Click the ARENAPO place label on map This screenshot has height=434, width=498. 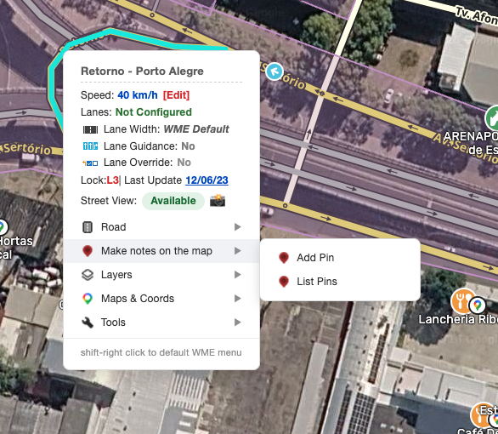pos(471,143)
